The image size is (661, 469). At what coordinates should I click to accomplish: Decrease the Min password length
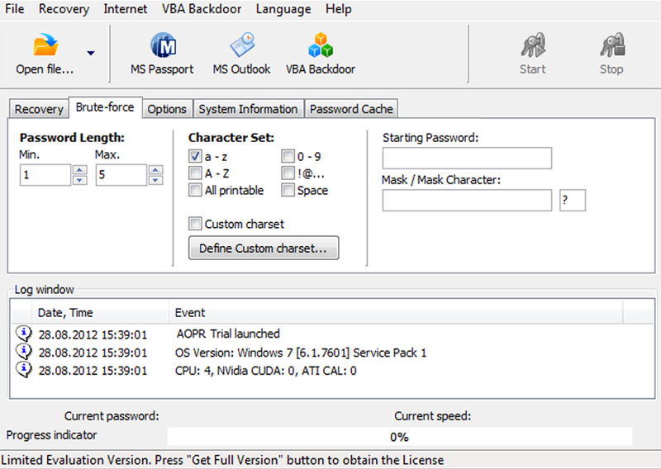click(79, 180)
